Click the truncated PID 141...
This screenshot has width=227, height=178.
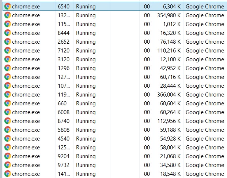pos(64,174)
